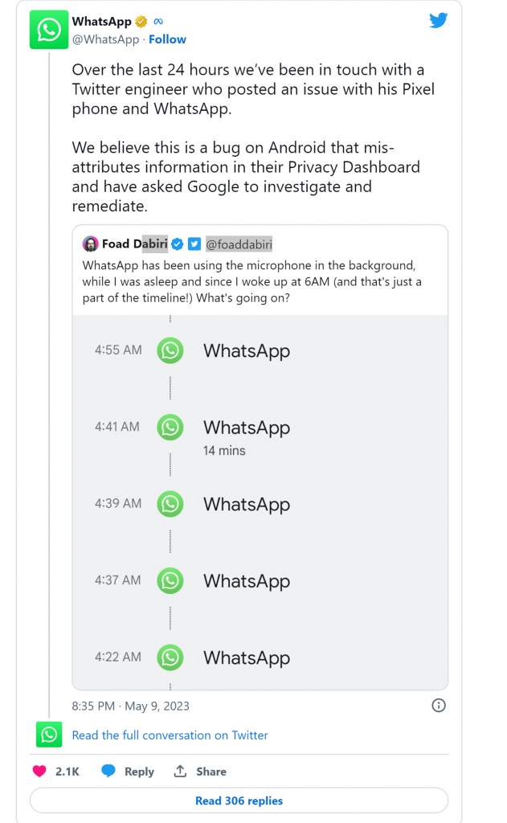Image resolution: width=507 pixels, height=823 pixels.
Task: Click the Reply speech bubble icon
Action: pos(108,771)
